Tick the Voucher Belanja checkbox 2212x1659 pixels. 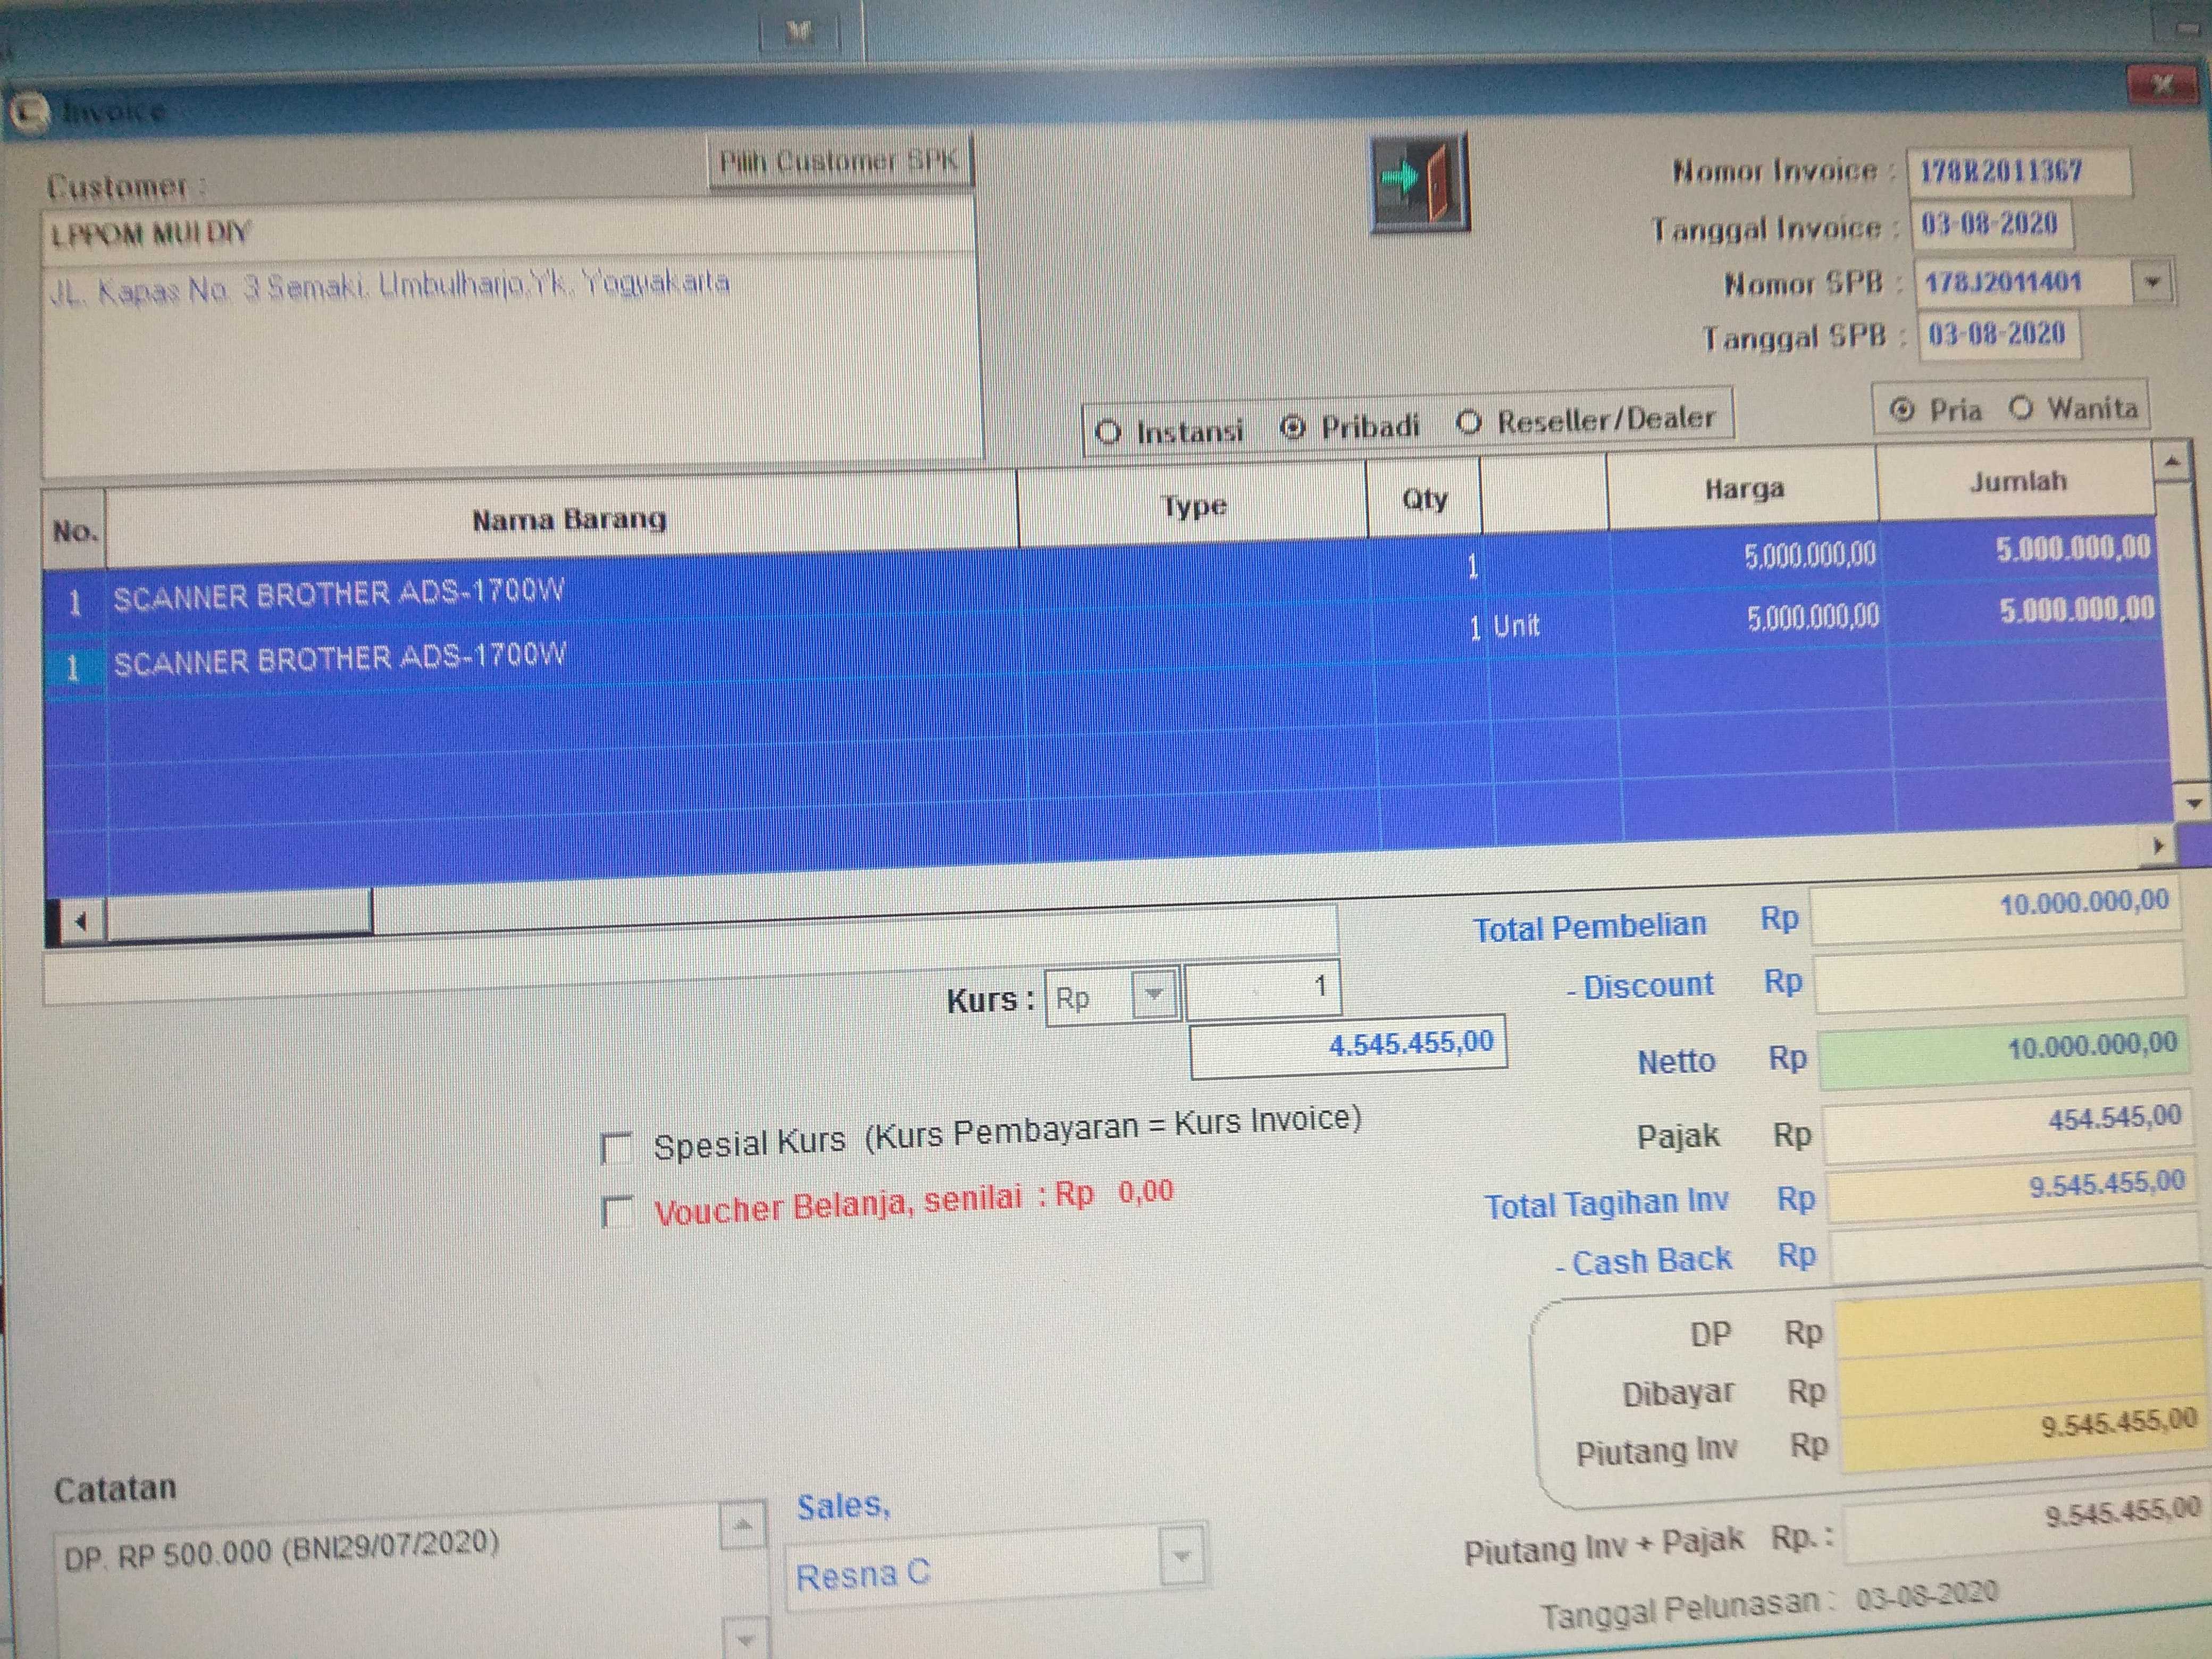(x=617, y=1212)
